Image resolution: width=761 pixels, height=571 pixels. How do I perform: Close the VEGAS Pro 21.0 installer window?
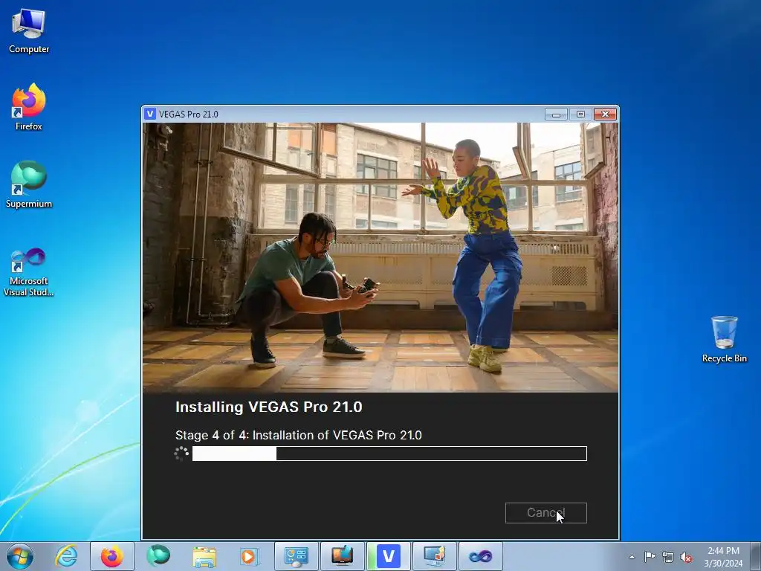pos(605,114)
